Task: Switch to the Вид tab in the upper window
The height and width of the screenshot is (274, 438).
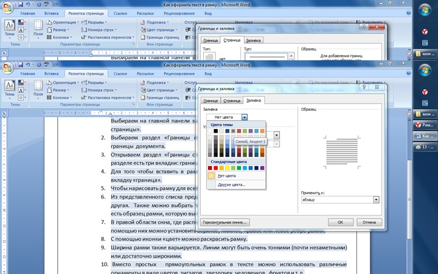Action: tap(208, 13)
